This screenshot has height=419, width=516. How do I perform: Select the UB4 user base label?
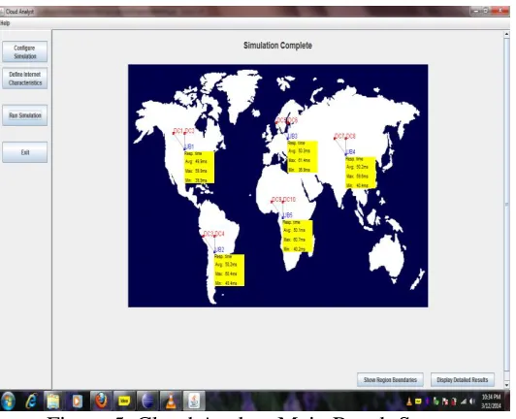coord(351,151)
